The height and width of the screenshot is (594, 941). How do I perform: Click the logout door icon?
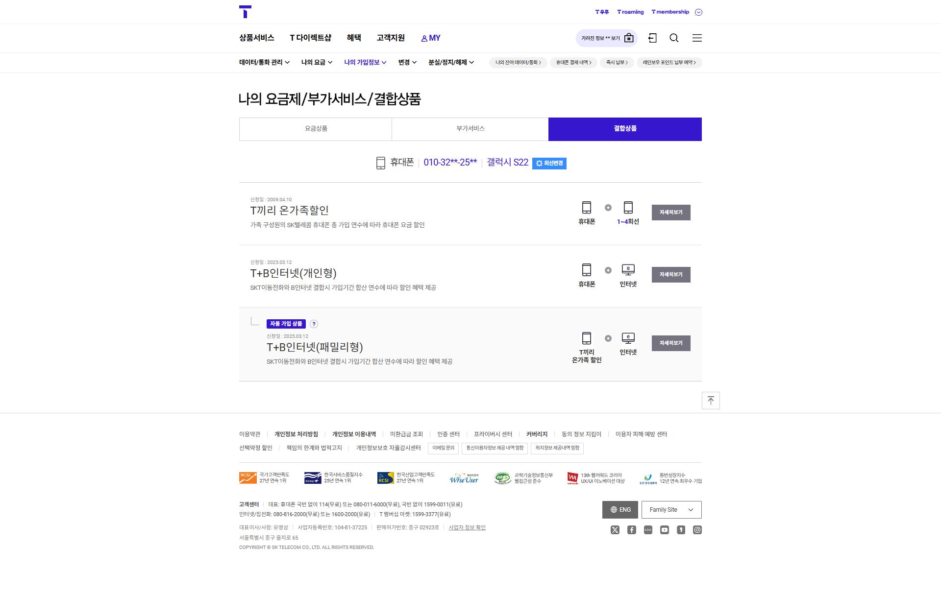click(x=652, y=38)
